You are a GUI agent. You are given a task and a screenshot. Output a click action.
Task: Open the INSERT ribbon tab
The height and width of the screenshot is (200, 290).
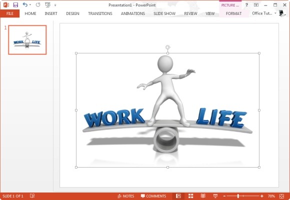[x=51, y=13]
